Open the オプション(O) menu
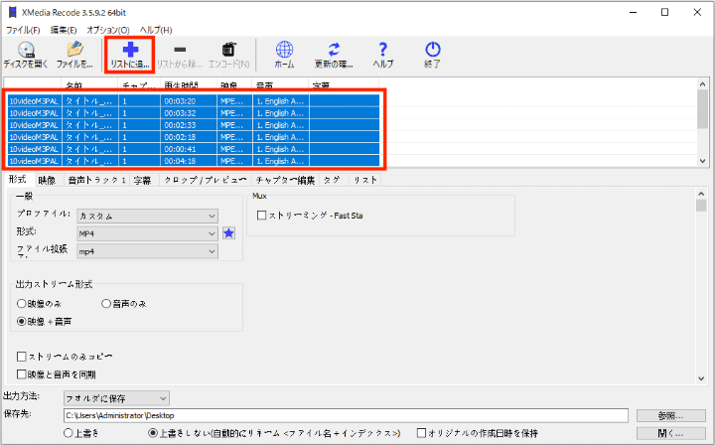The height and width of the screenshot is (445, 715). 108,30
